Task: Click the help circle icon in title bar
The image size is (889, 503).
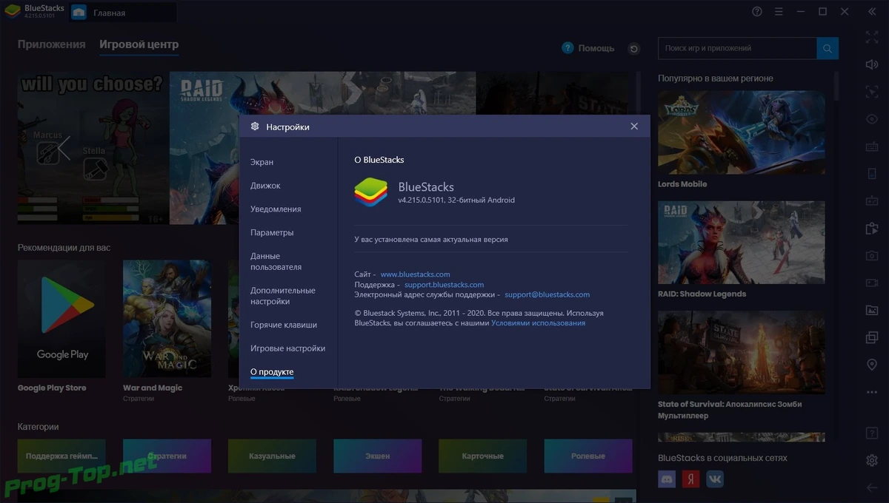Action: click(x=756, y=12)
